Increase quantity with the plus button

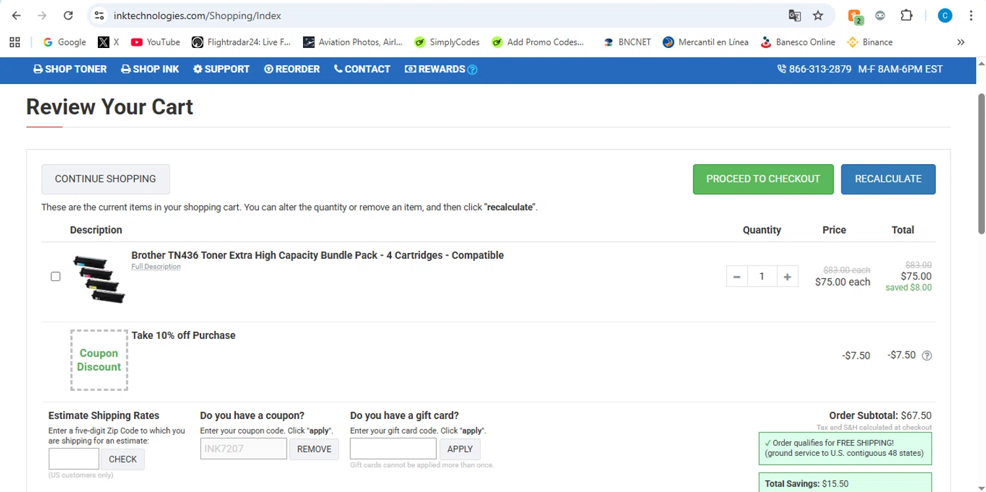[x=787, y=277]
